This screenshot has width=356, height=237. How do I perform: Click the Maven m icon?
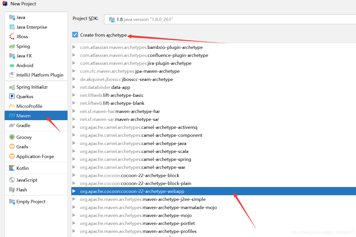click(12, 116)
